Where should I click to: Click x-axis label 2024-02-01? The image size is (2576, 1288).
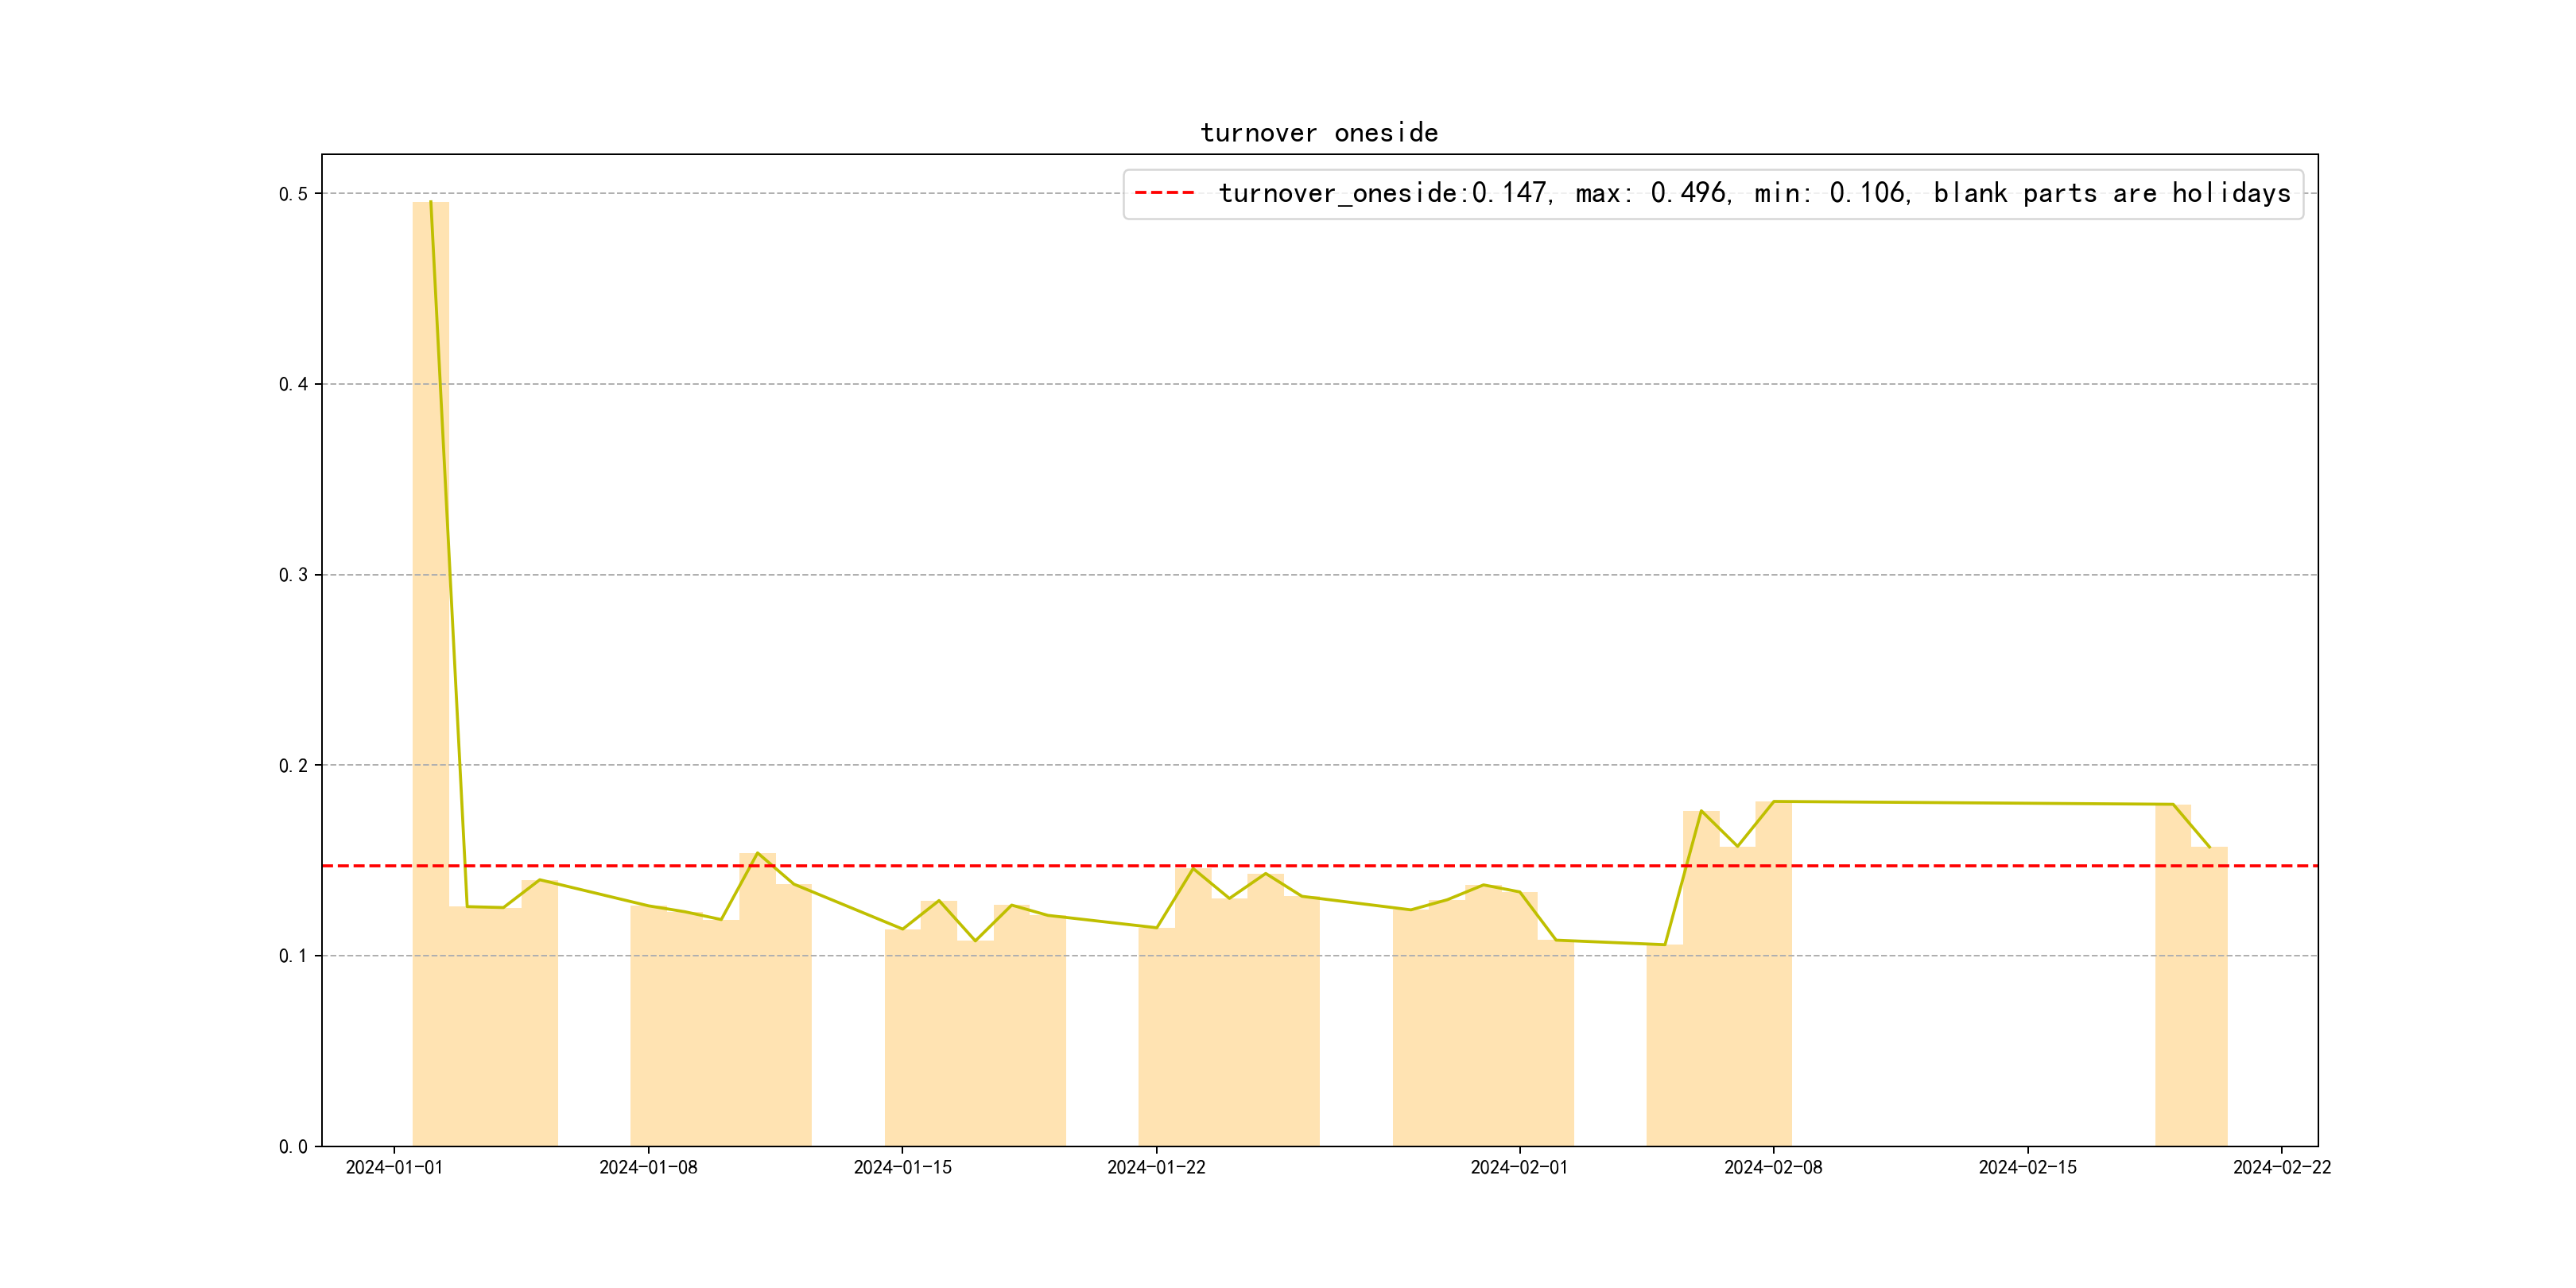[x=1519, y=1168]
